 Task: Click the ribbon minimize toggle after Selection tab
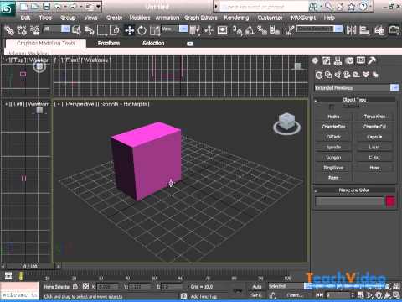[190, 44]
